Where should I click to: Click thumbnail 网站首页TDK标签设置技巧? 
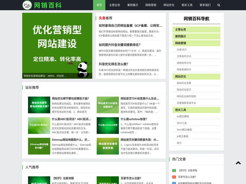click(x=108, y=105)
